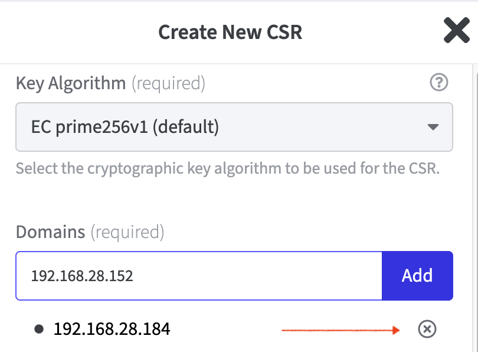Open the EC prime256v1 (default) combo box
The width and height of the screenshot is (478, 352).
pos(234,127)
